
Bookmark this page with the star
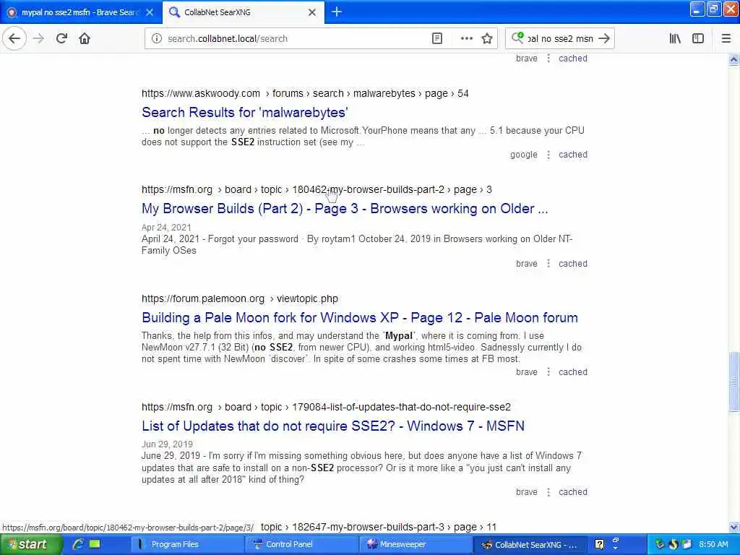[x=487, y=39]
